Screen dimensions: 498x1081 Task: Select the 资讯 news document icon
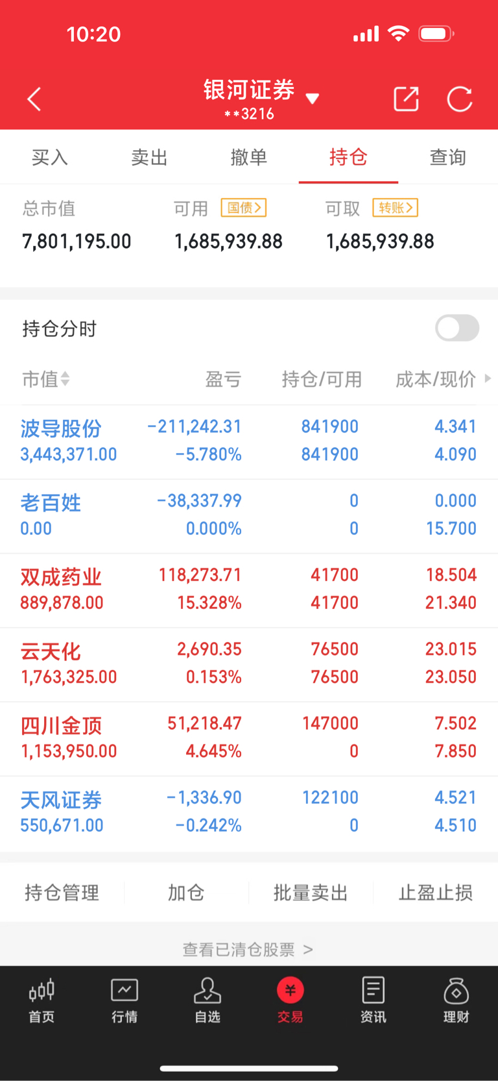[x=373, y=991]
